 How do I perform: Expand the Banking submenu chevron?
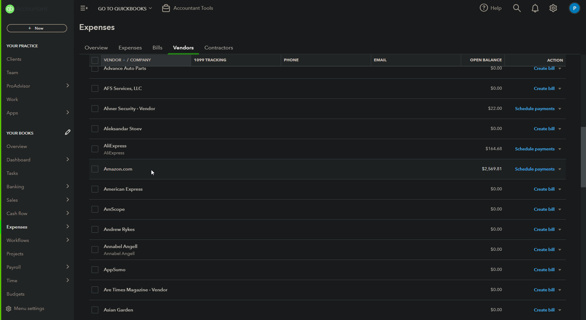click(x=68, y=186)
